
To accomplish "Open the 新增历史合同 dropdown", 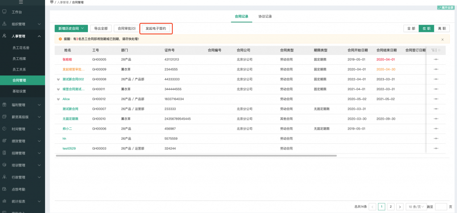I will click(71, 28).
